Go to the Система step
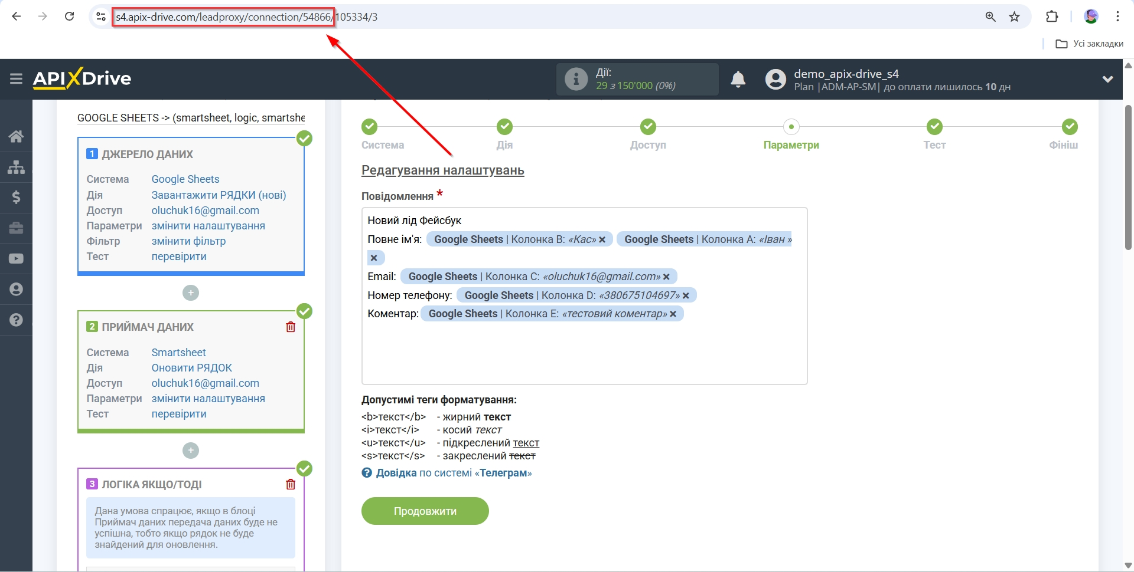Image resolution: width=1134 pixels, height=572 pixels. tap(370, 127)
